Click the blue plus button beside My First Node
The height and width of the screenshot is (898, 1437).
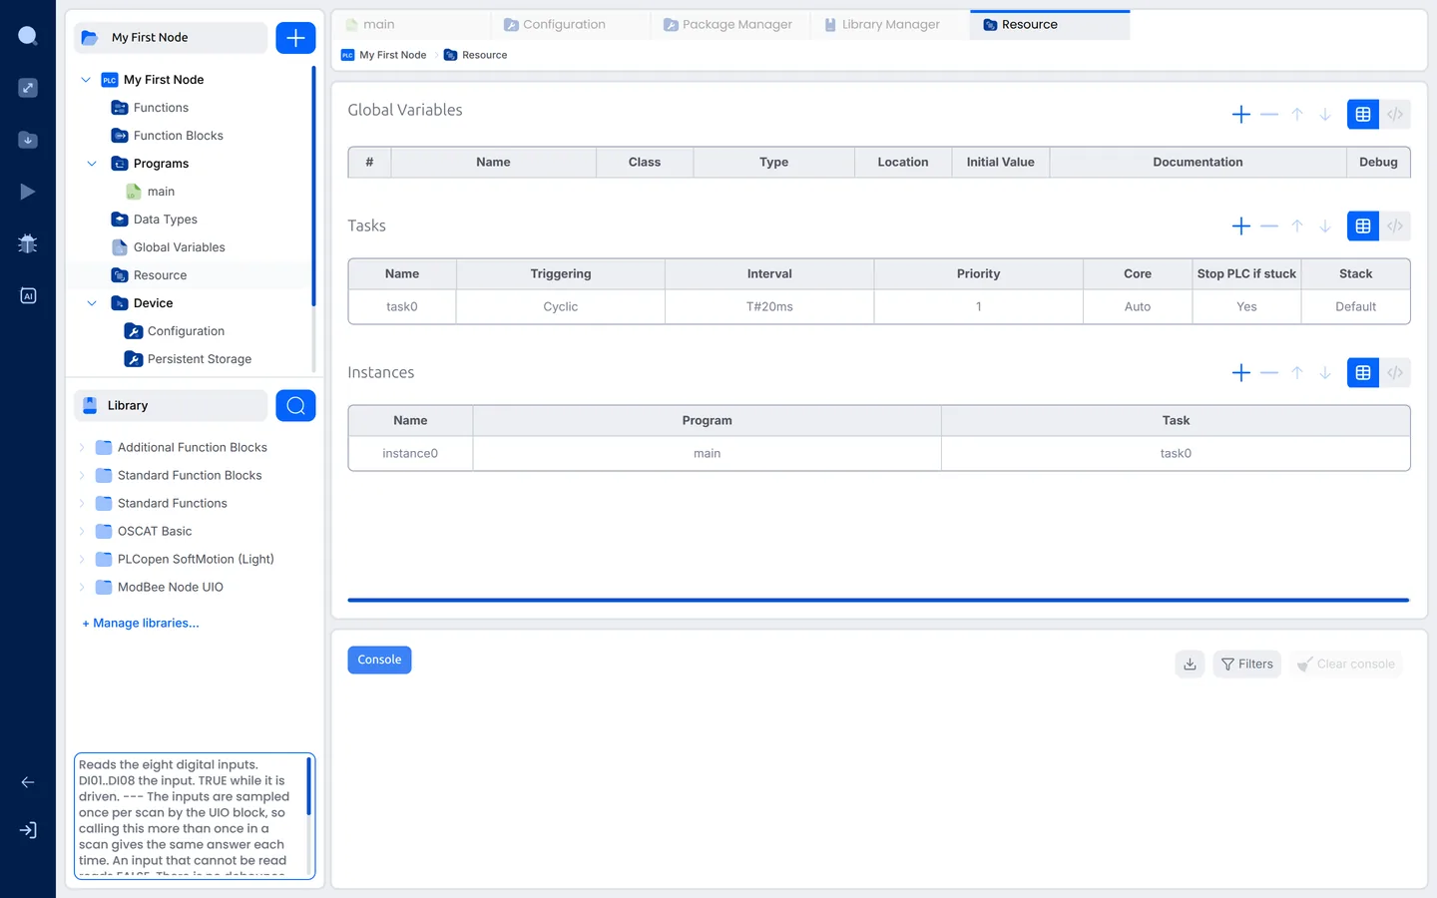(x=295, y=38)
